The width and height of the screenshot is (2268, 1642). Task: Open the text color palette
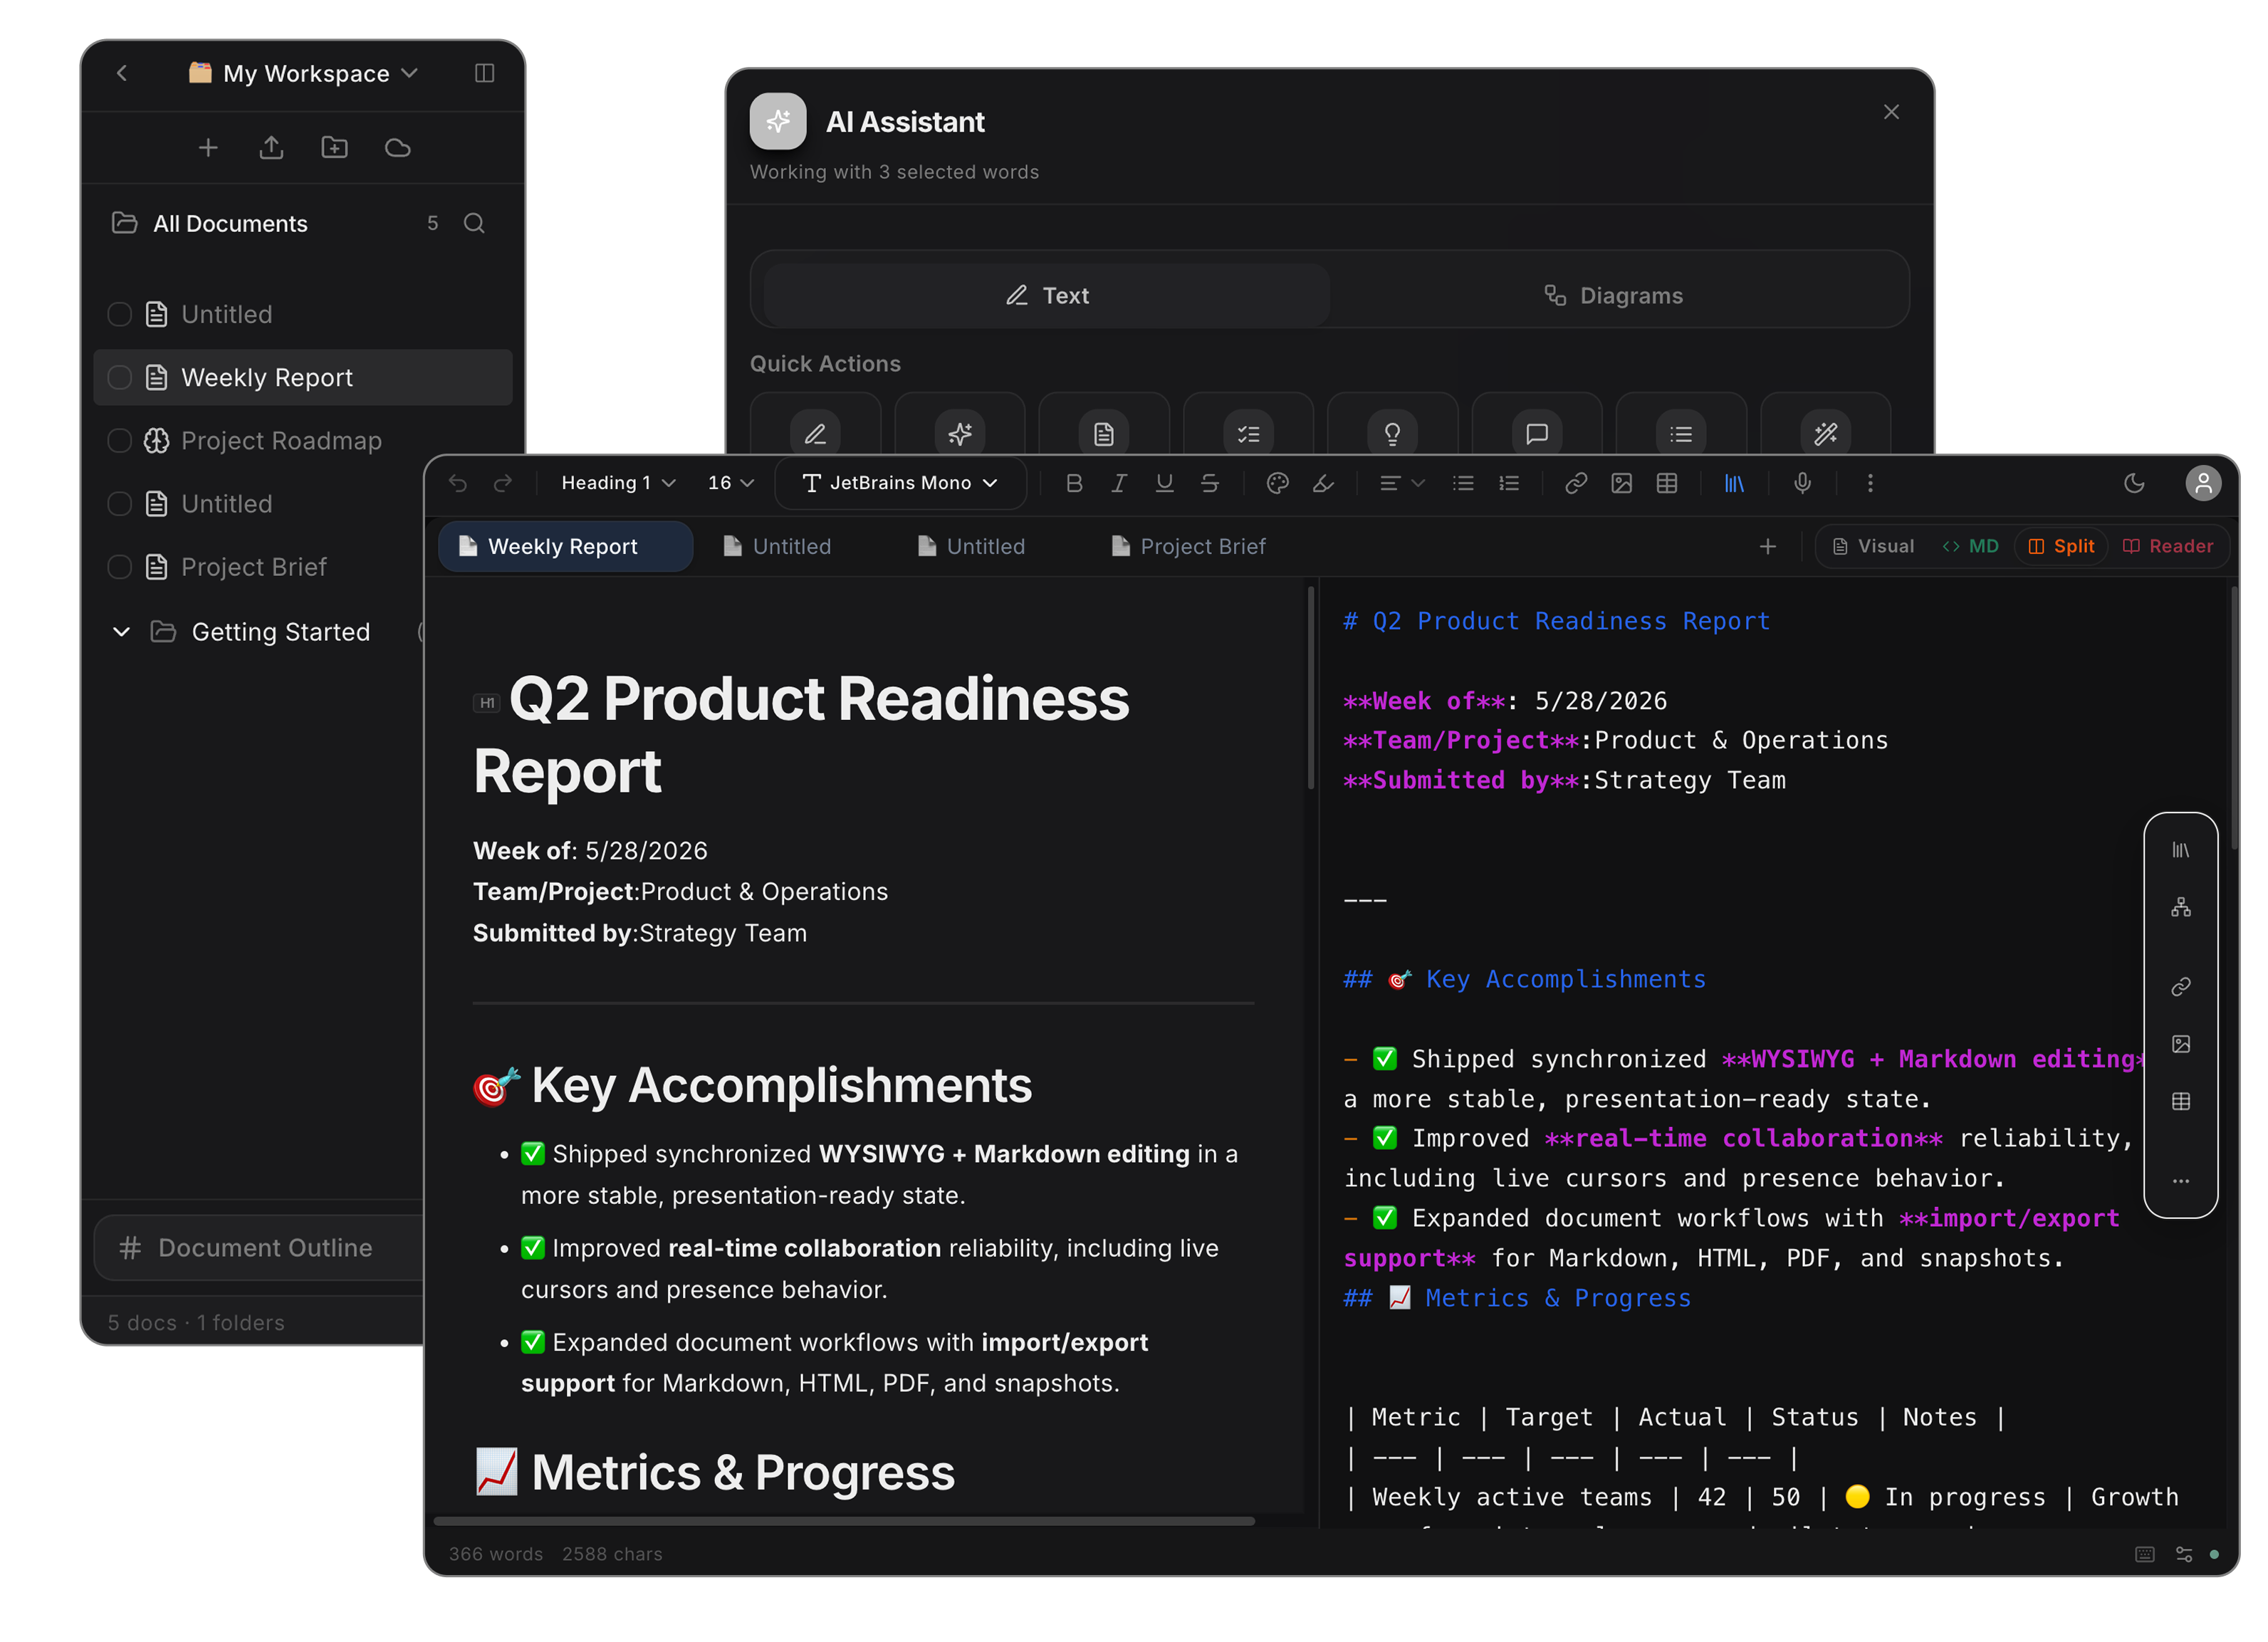[x=1277, y=483]
